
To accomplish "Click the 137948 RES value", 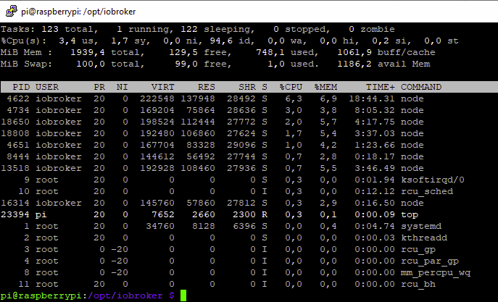I will (x=198, y=98).
